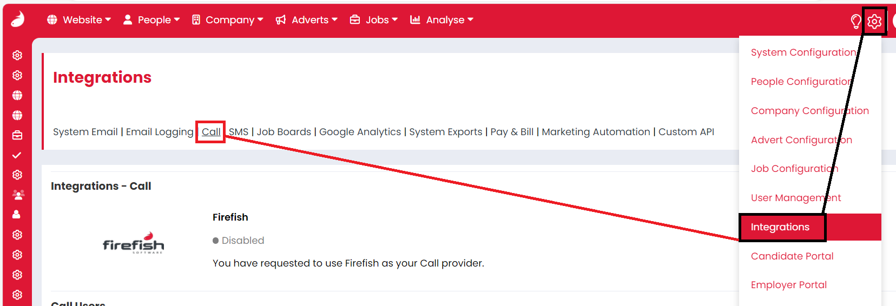The height and width of the screenshot is (306, 896).
Task: Select the checkmark icon in left sidebar
Action: (x=17, y=155)
